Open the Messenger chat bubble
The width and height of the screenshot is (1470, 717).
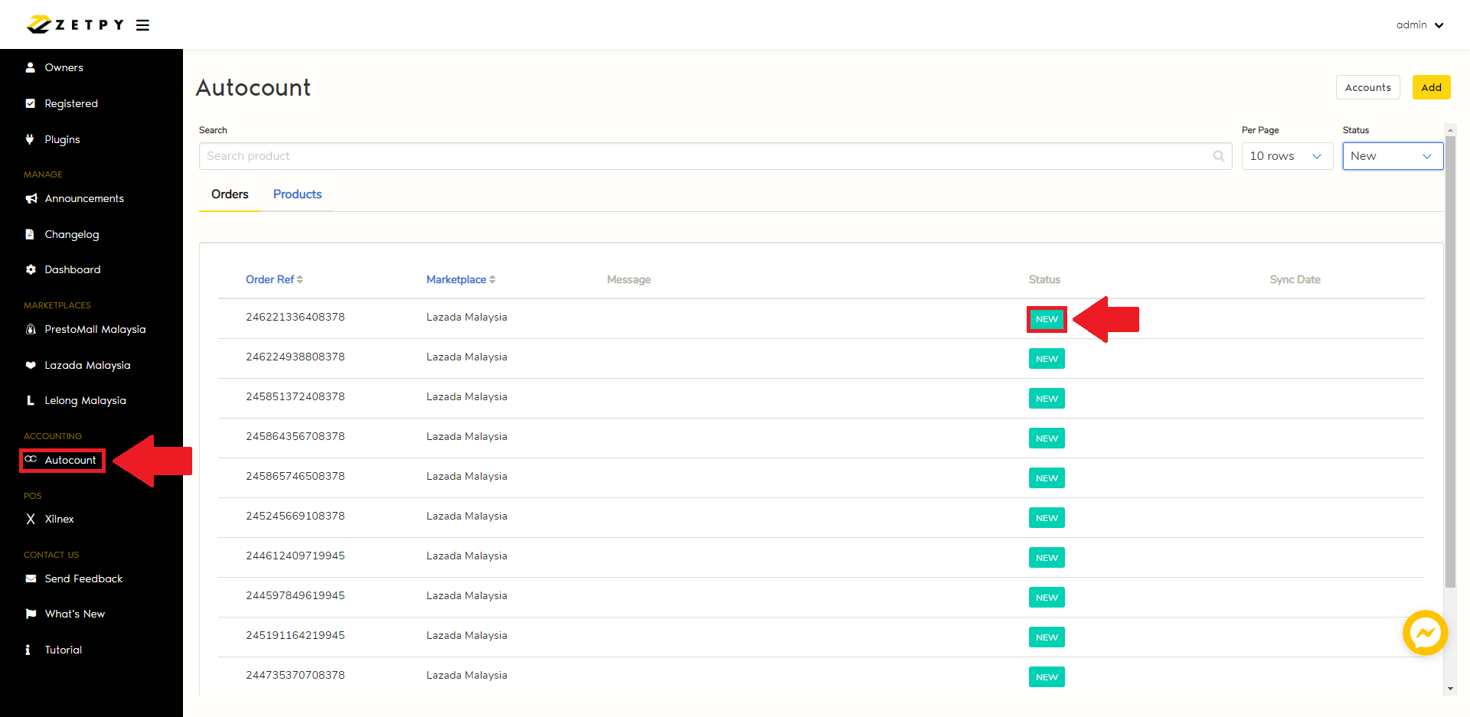pos(1425,633)
